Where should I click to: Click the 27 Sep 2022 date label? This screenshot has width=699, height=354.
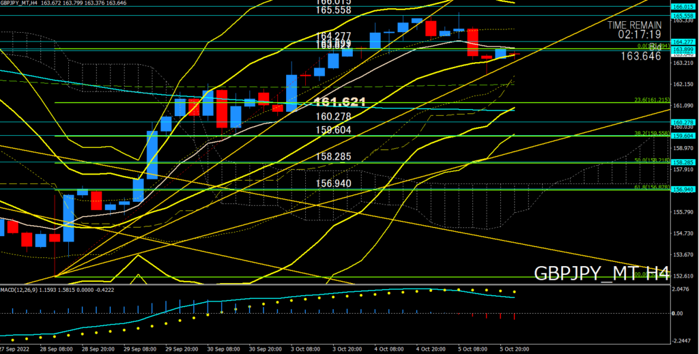click(15, 349)
